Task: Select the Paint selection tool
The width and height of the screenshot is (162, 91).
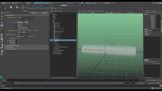Action: (2, 19)
